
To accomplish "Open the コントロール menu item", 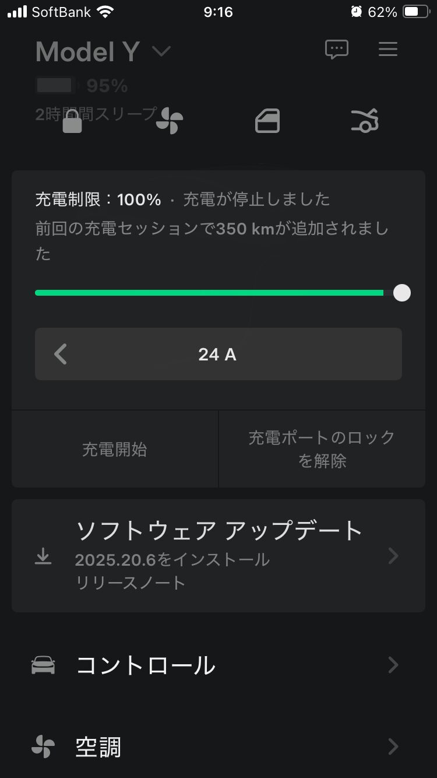I will click(x=146, y=665).
